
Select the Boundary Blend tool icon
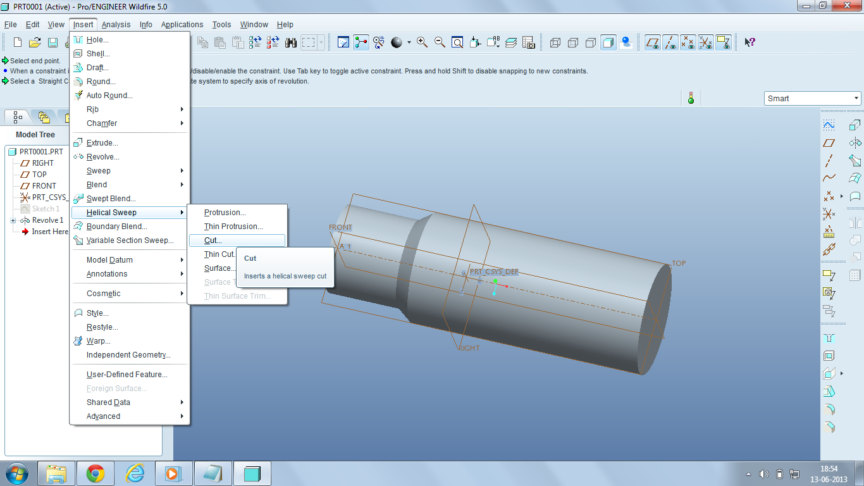[855, 178]
